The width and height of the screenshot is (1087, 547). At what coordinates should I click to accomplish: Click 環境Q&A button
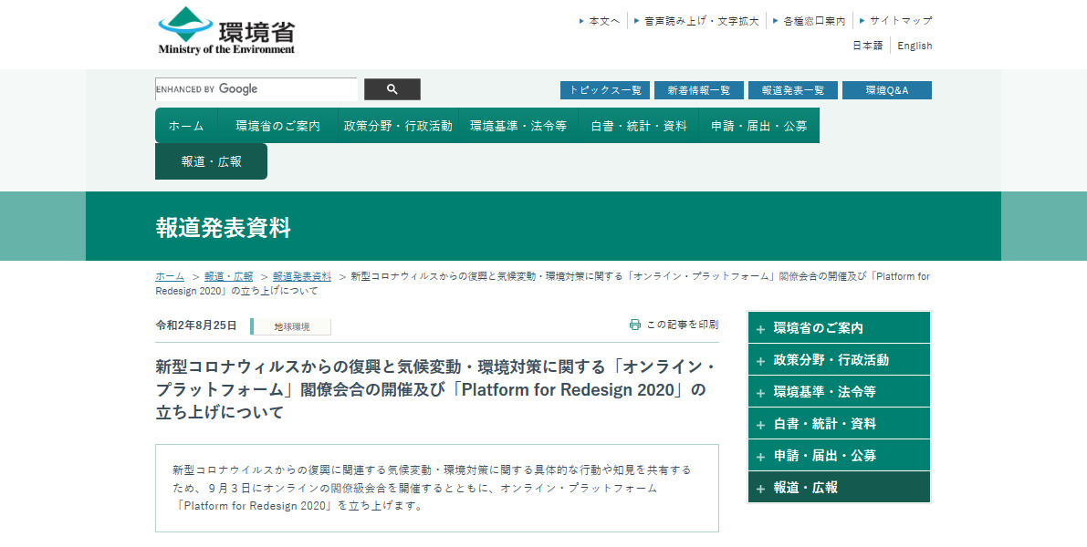pyautogui.click(x=886, y=90)
